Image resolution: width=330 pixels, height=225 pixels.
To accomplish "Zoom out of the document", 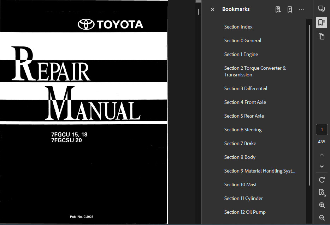I will [x=322, y=218].
